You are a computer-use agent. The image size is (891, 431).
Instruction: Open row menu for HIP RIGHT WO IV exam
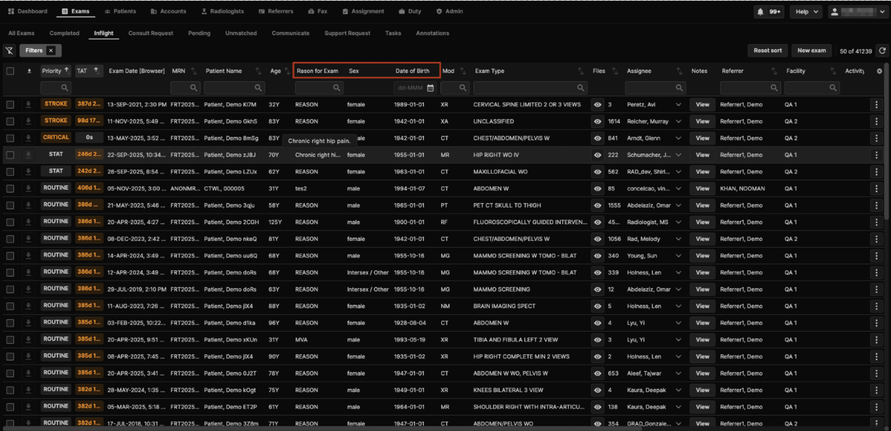(876, 155)
